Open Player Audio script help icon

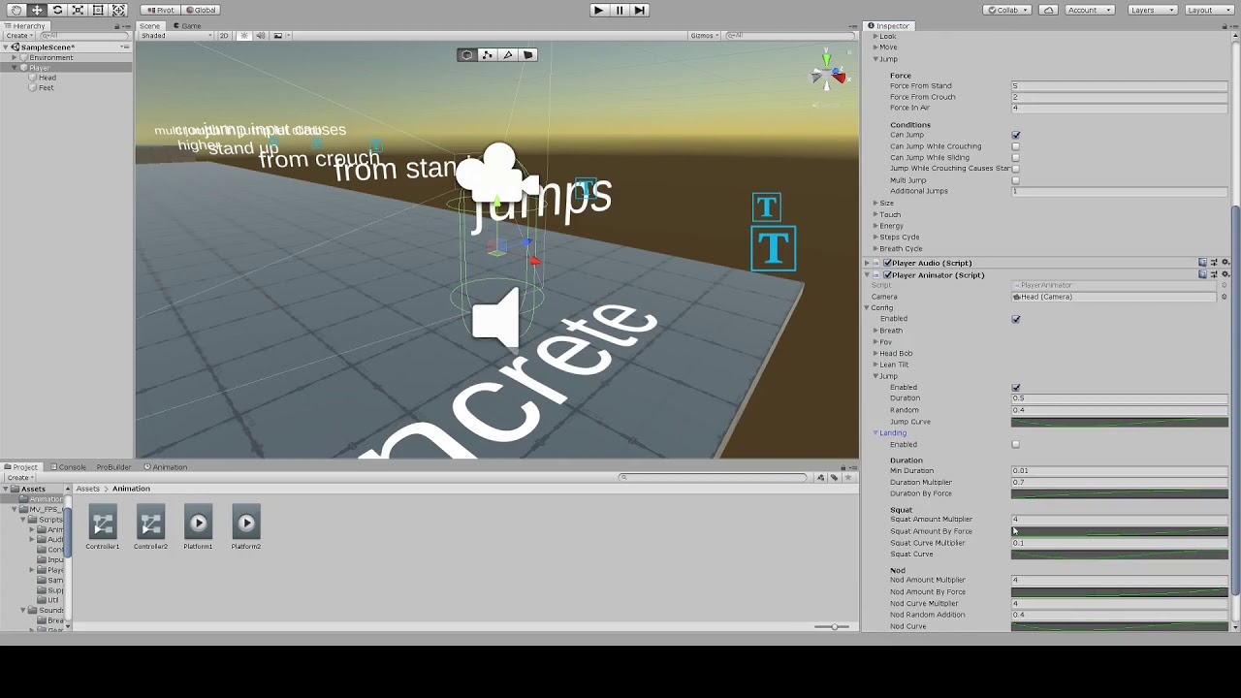[1203, 263]
